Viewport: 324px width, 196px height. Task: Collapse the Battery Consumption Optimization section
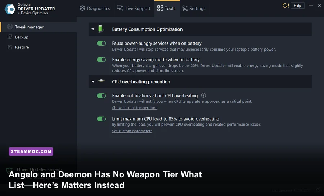[x=93, y=29]
